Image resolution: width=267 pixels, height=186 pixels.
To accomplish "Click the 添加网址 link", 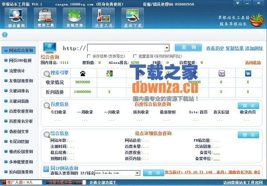I will pyautogui.click(x=254, y=48).
